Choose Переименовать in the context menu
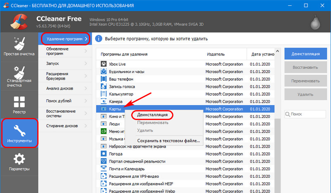The image size is (331, 193). pyautogui.click(x=153, y=123)
